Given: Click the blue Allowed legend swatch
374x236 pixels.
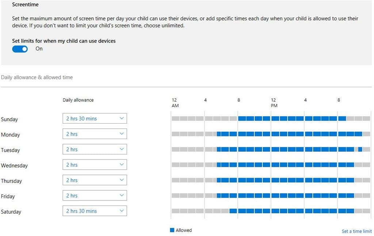Looking at the screenshot, I should 172,230.
